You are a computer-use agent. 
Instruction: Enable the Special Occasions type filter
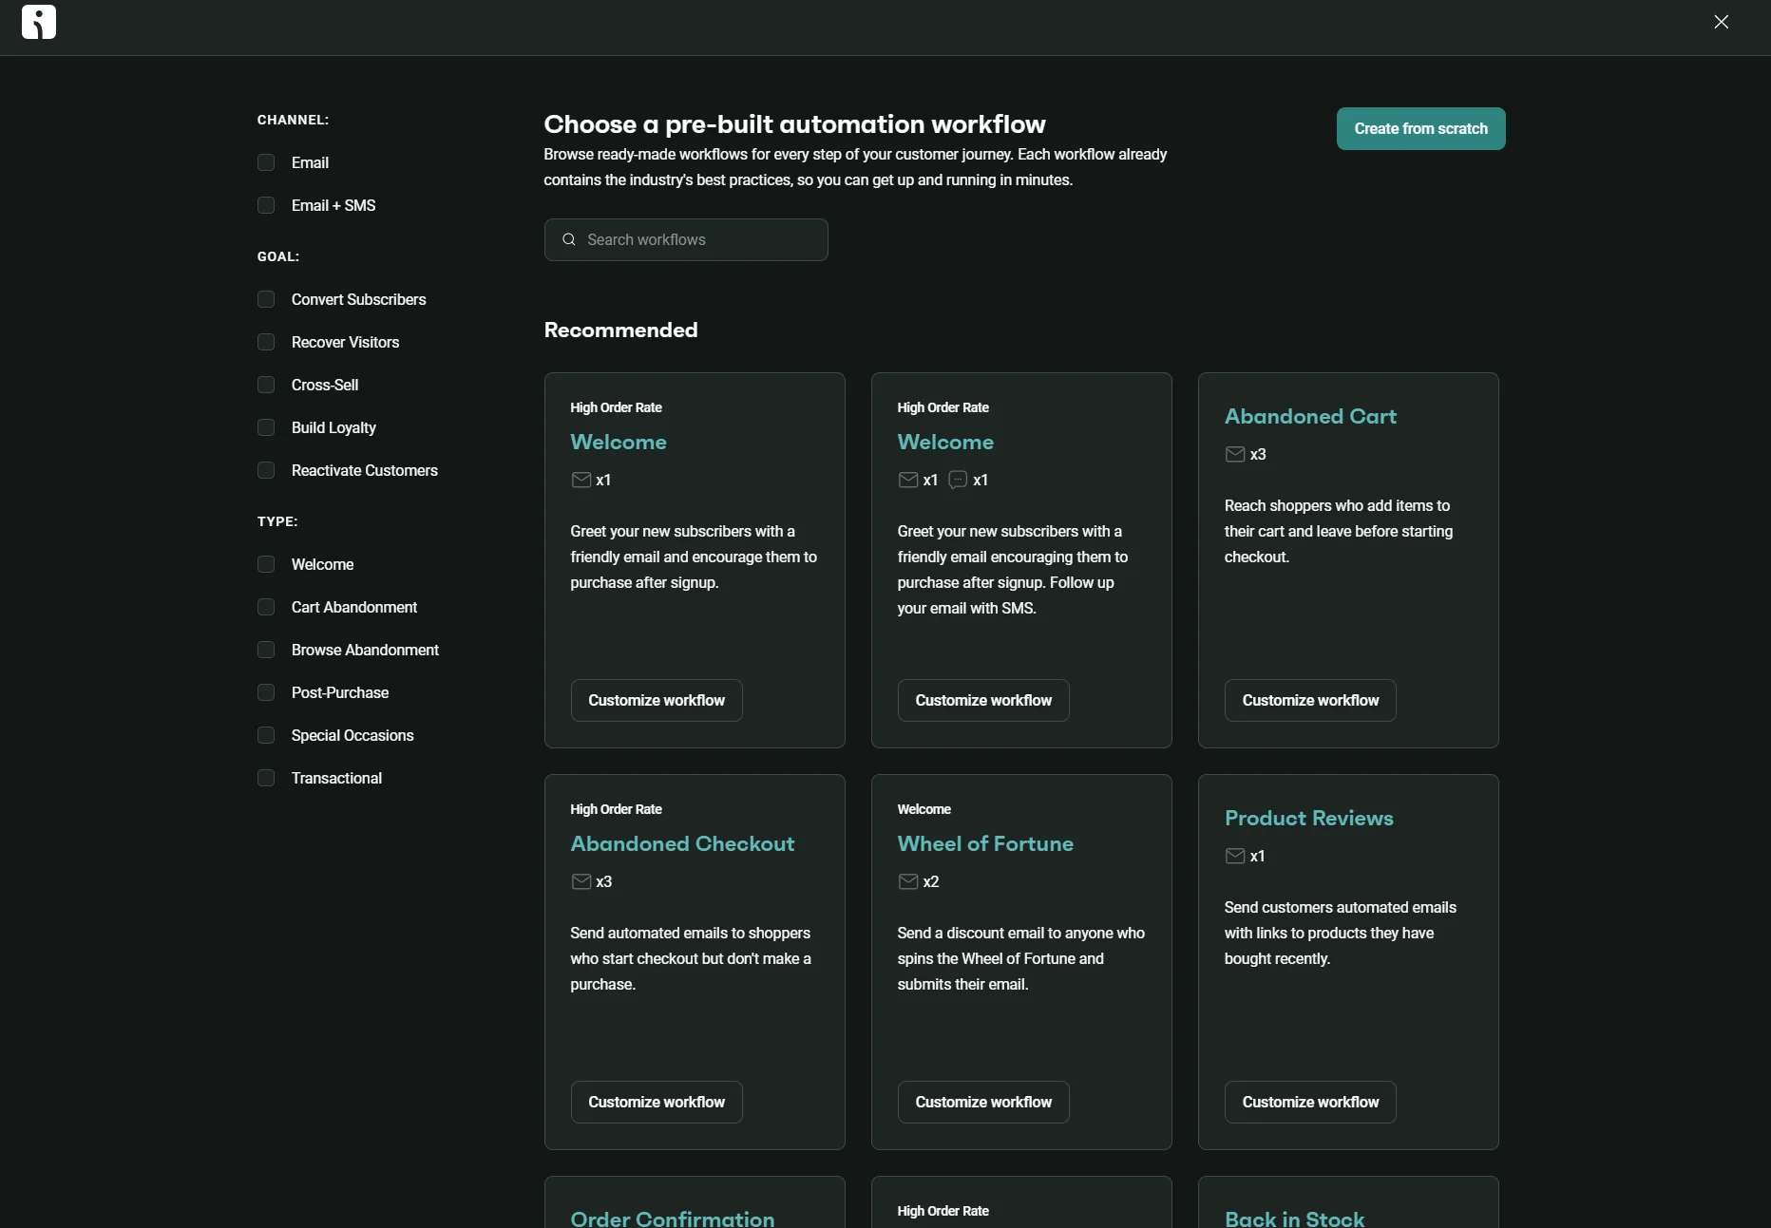pos(266,735)
